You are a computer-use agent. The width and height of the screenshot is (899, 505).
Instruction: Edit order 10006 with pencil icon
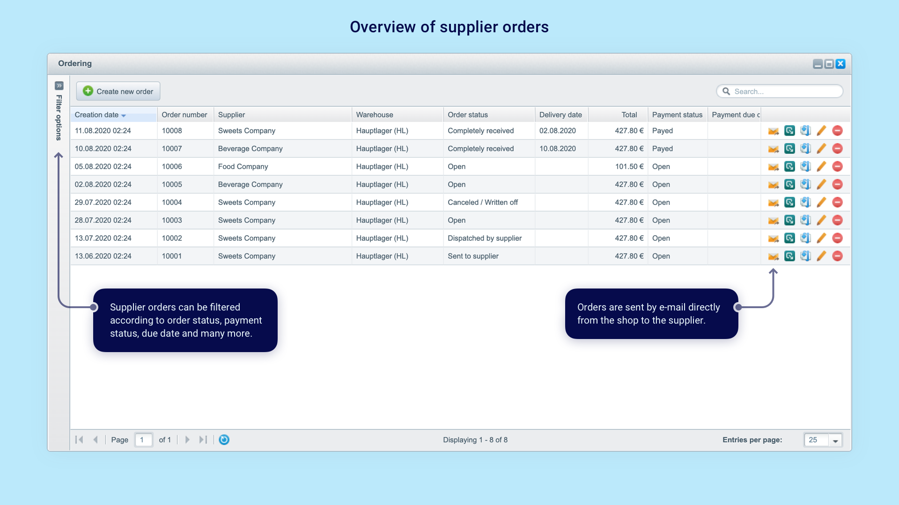tap(821, 166)
